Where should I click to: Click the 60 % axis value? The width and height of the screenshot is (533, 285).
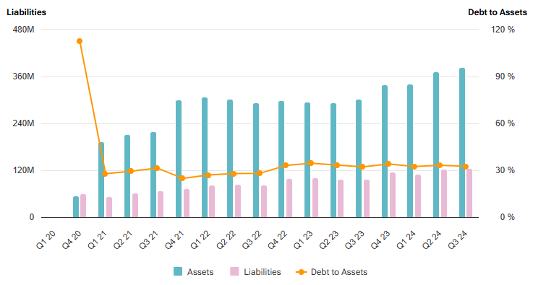(x=505, y=123)
